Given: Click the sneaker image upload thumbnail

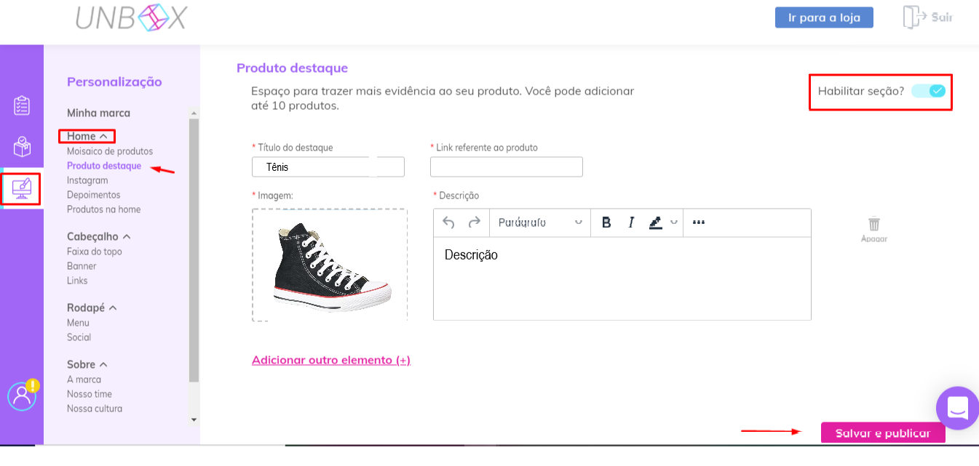Looking at the screenshot, I should (x=330, y=265).
